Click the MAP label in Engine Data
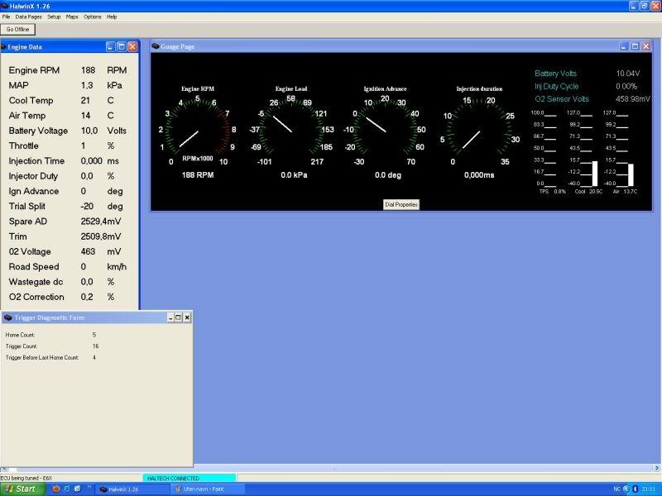 [18, 86]
